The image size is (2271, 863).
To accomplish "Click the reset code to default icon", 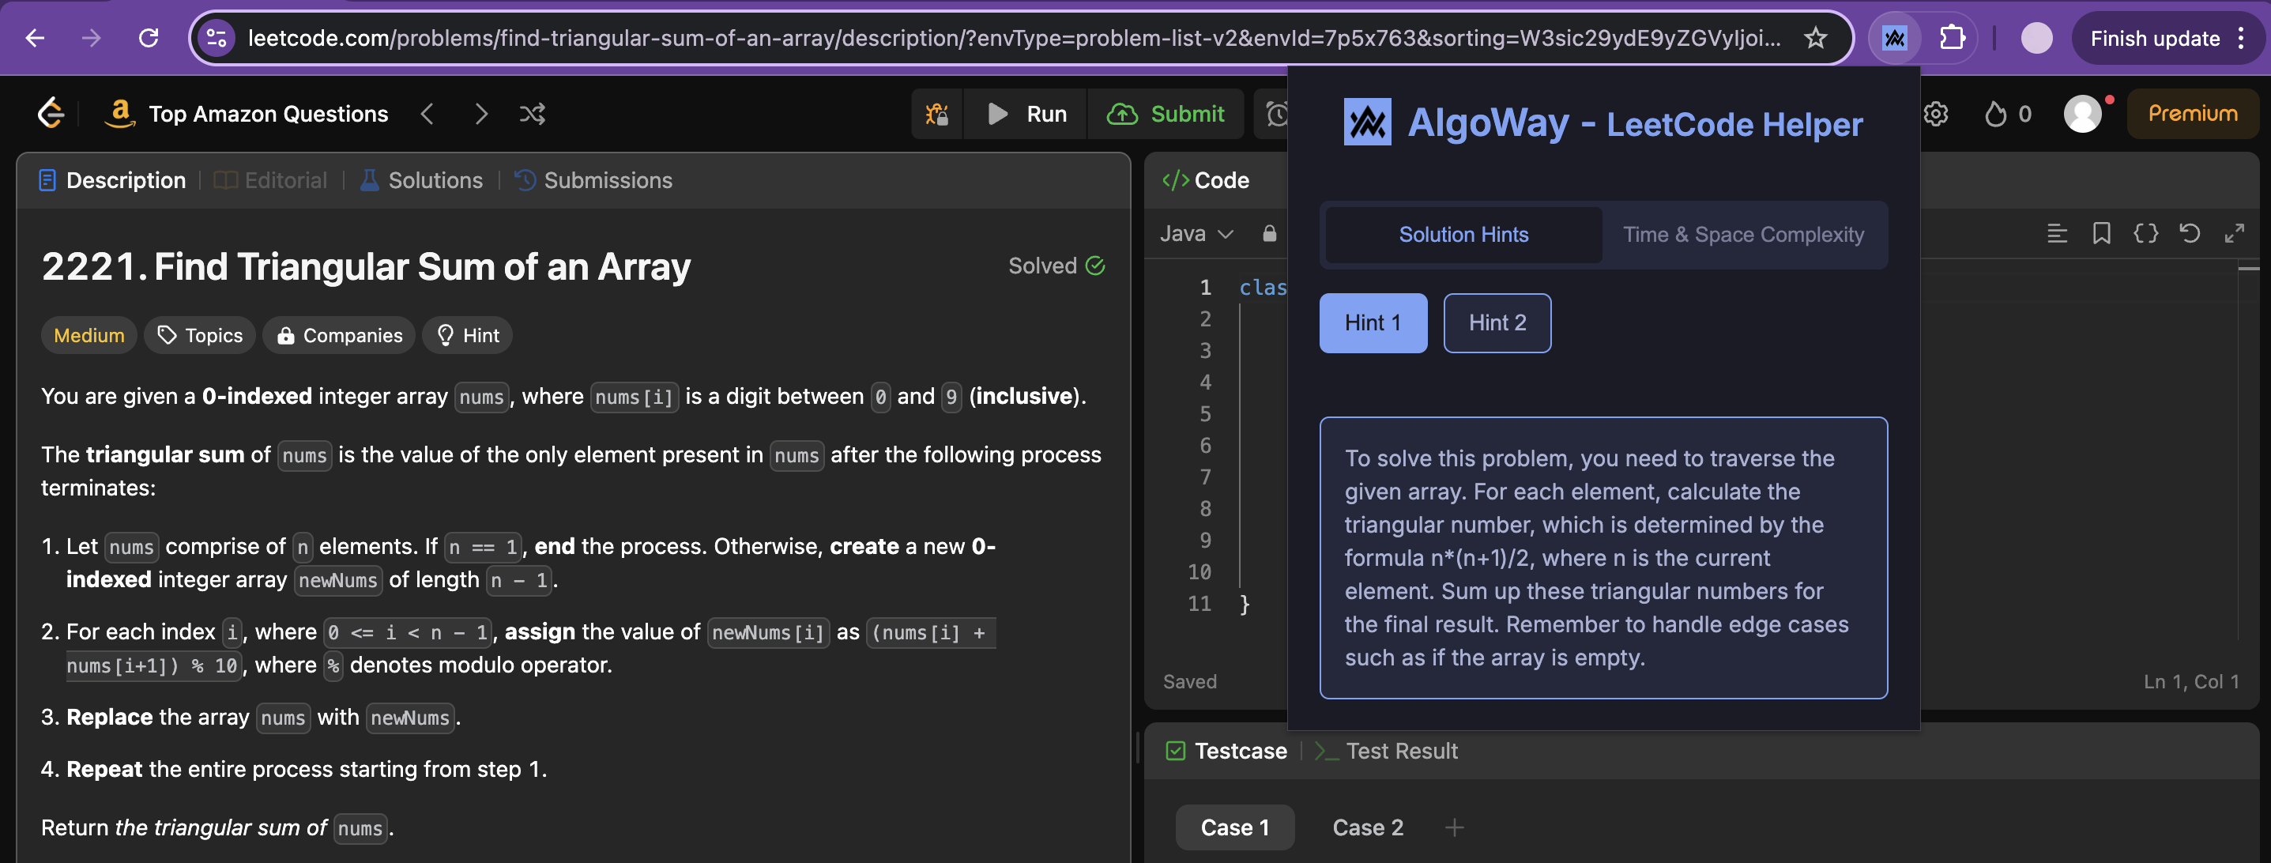I will coord(2189,234).
